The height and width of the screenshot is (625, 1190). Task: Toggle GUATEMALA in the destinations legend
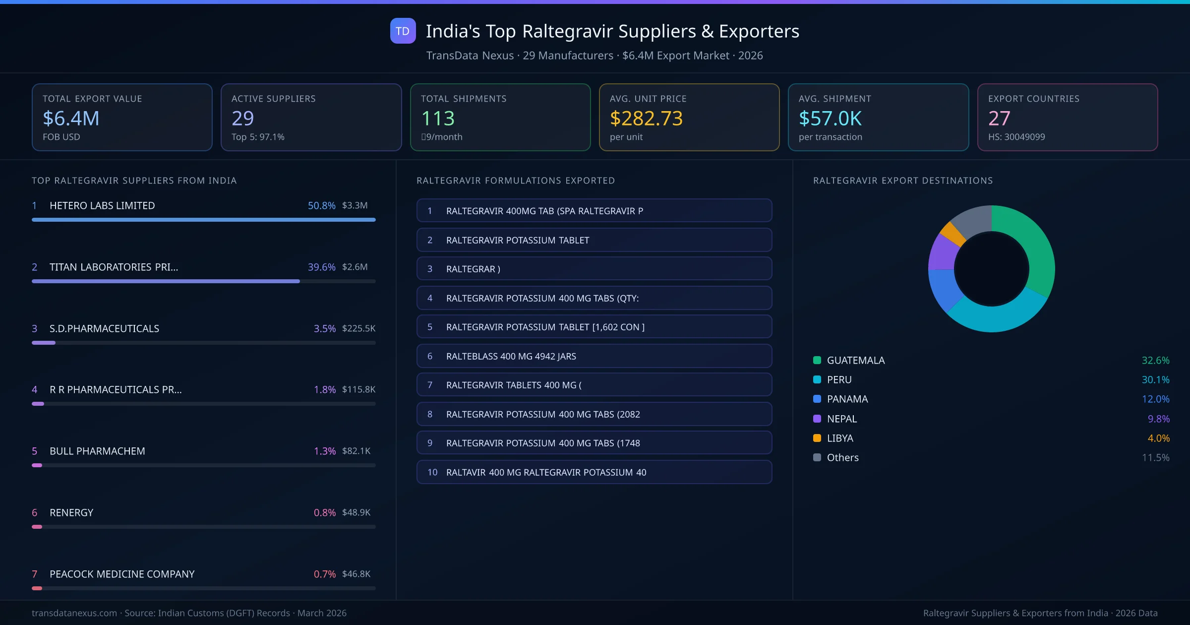(x=855, y=360)
